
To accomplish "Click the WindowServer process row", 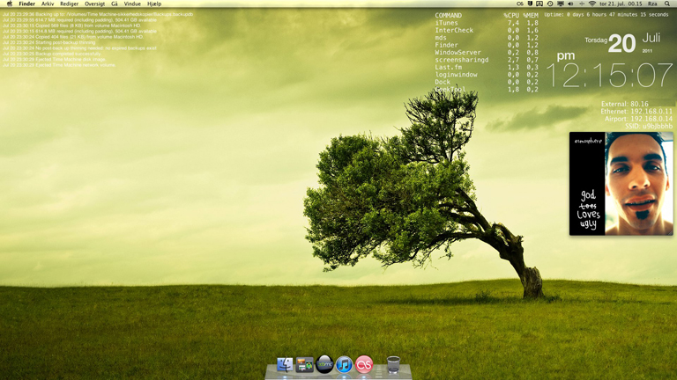I will tap(487, 52).
